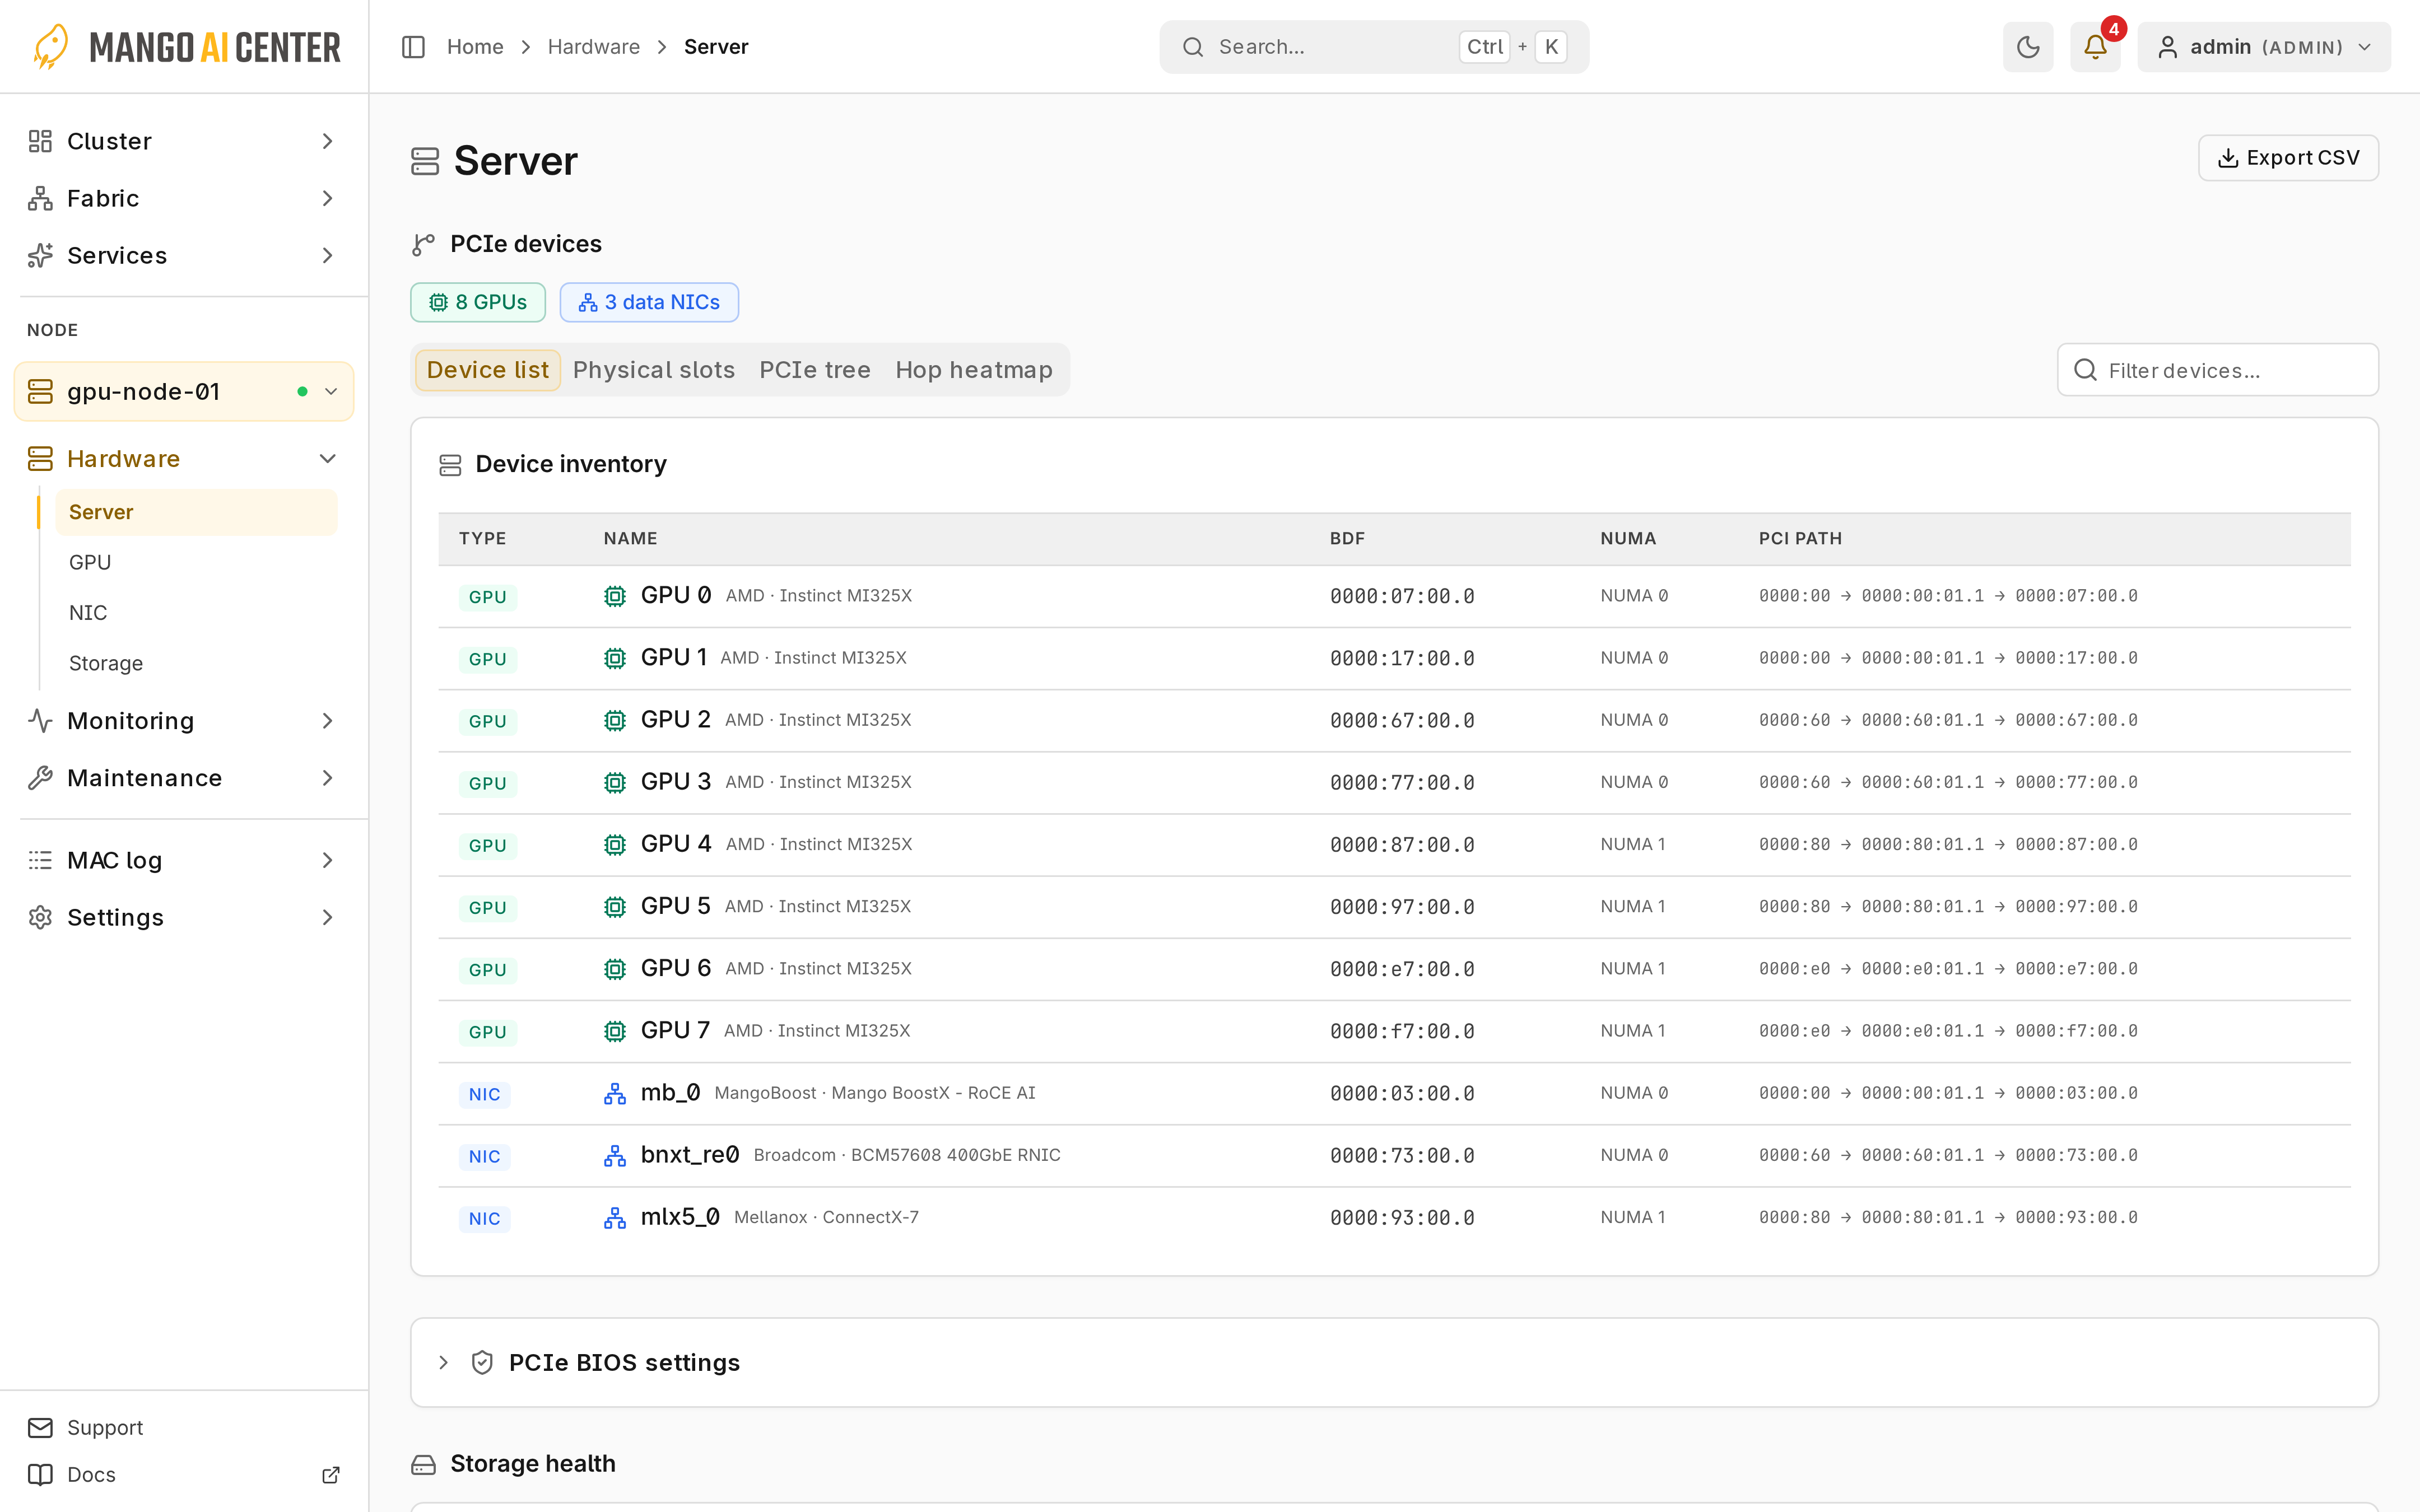This screenshot has width=2420, height=1512.
Task: Expand the Settings menu
Action: (184, 917)
